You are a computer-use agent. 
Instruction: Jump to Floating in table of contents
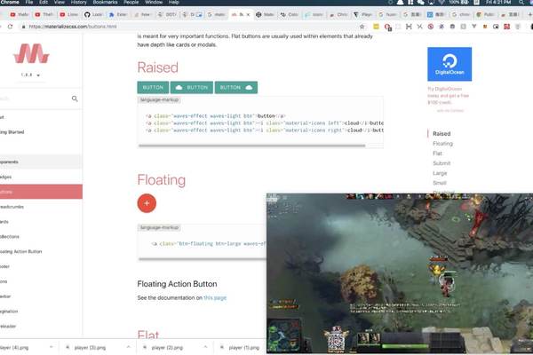[442, 144]
